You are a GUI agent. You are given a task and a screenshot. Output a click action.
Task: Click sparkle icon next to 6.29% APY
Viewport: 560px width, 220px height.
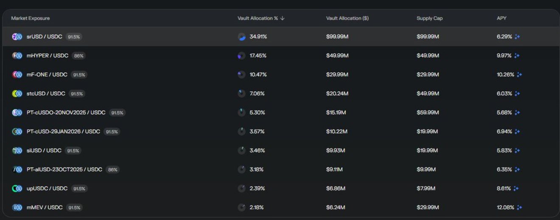click(x=517, y=37)
